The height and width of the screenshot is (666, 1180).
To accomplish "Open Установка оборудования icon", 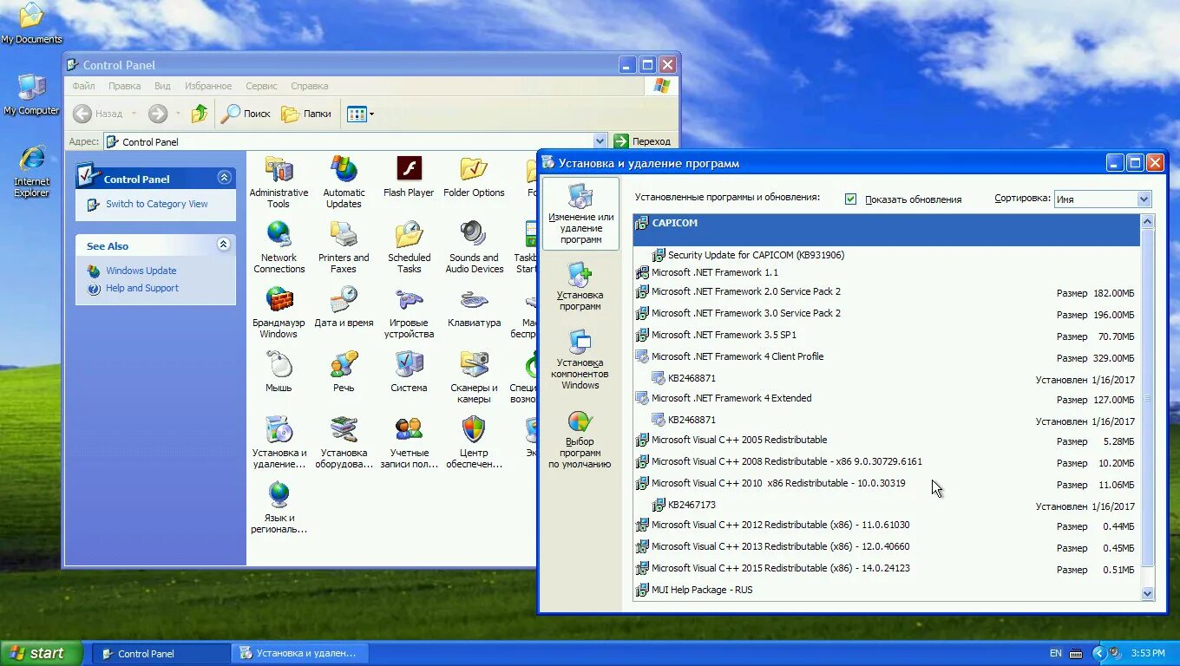I will (344, 442).
